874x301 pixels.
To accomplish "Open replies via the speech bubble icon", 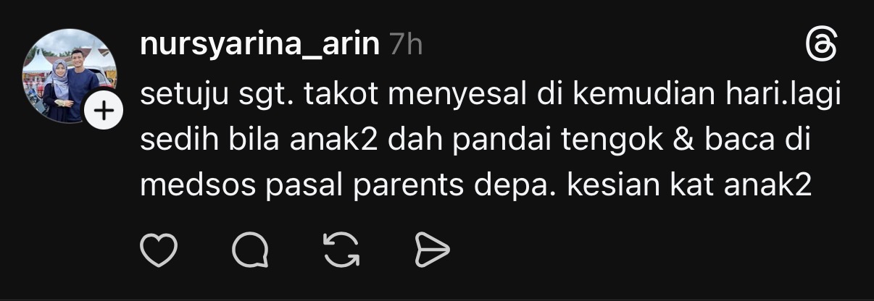I will 249,250.
